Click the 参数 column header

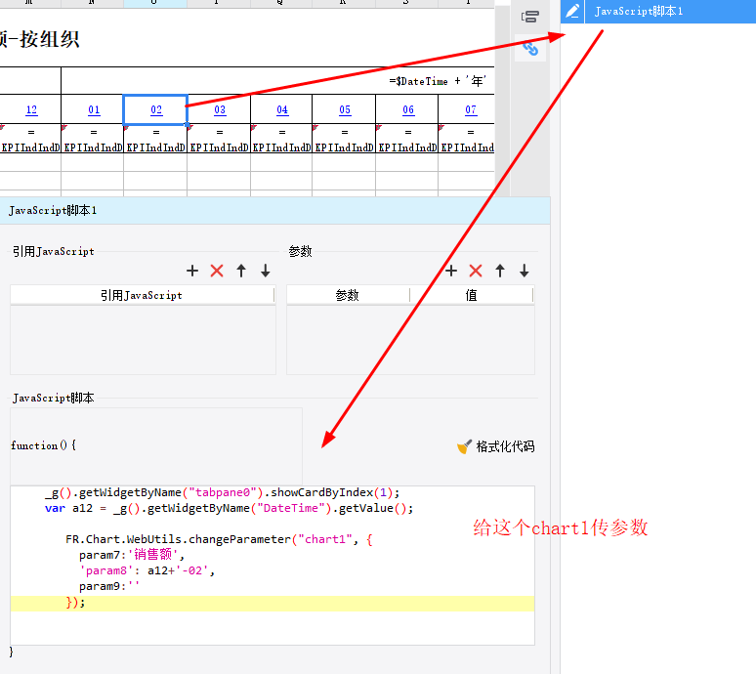pyautogui.click(x=348, y=295)
